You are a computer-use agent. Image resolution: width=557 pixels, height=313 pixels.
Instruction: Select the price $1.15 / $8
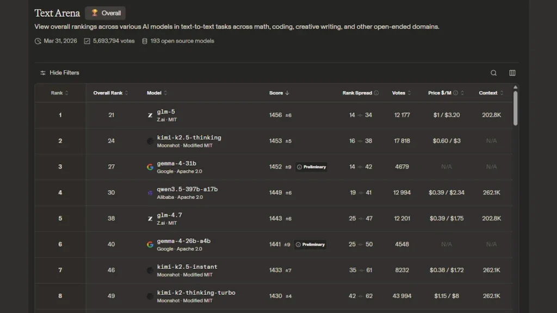pos(447,296)
